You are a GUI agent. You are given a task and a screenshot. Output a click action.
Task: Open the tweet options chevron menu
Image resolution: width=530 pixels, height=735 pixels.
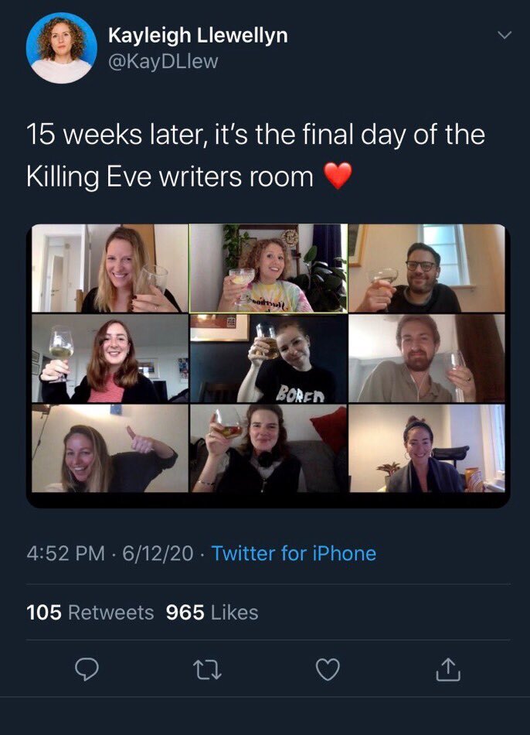[x=504, y=36]
